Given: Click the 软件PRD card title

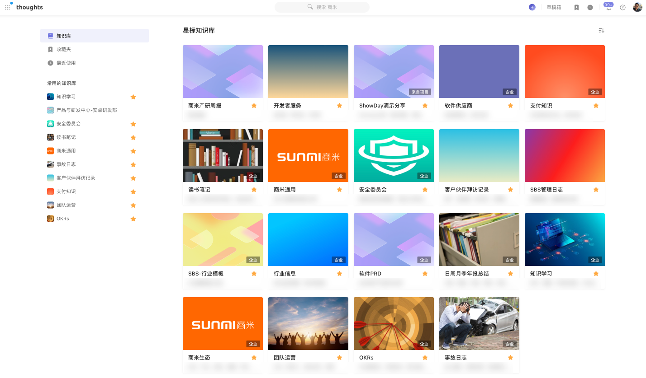Looking at the screenshot, I should (x=370, y=273).
